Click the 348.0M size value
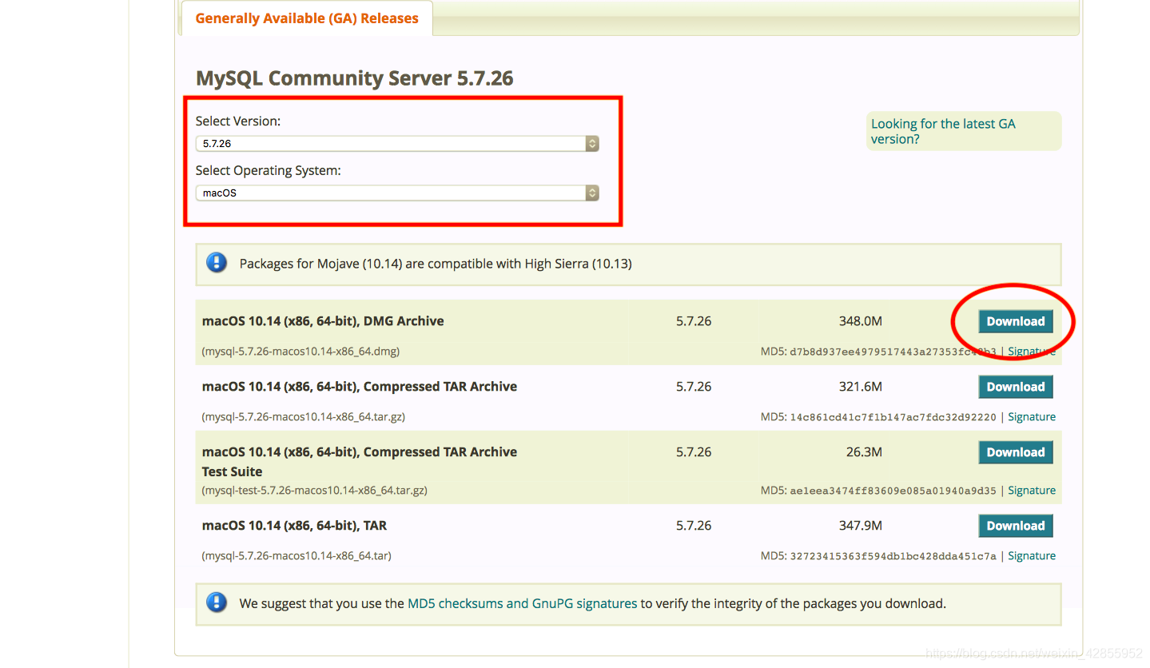Image resolution: width=1150 pixels, height=668 pixels. 861,321
